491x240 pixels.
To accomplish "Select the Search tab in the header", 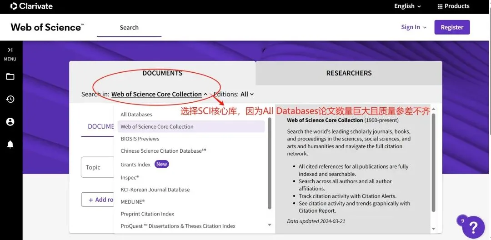I will 129,28.
